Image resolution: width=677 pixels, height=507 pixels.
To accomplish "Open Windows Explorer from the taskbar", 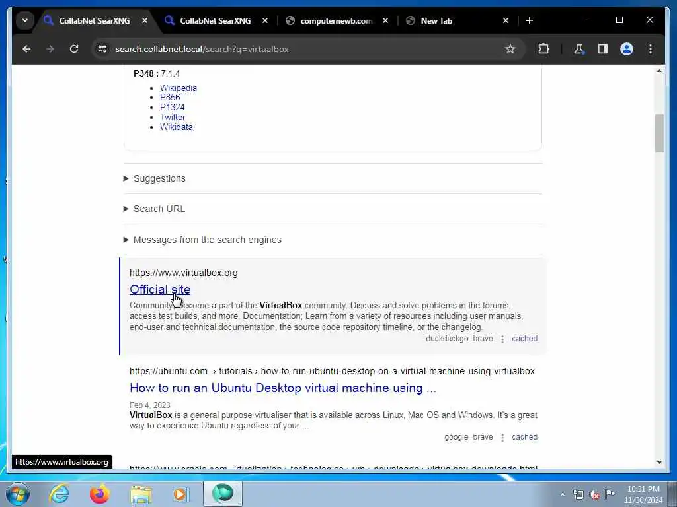I will (x=141, y=494).
